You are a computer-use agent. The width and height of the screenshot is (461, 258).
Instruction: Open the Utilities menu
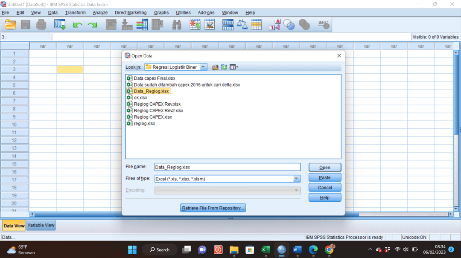click(183, 13)
